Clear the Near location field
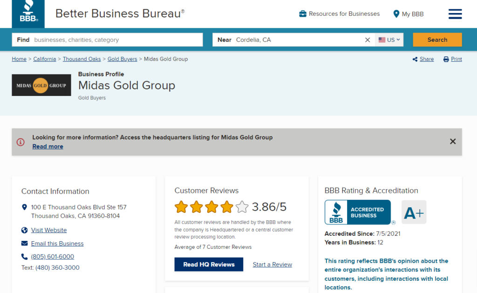The height and width of the screenshot is (293, 477). [x=368, y=40]
